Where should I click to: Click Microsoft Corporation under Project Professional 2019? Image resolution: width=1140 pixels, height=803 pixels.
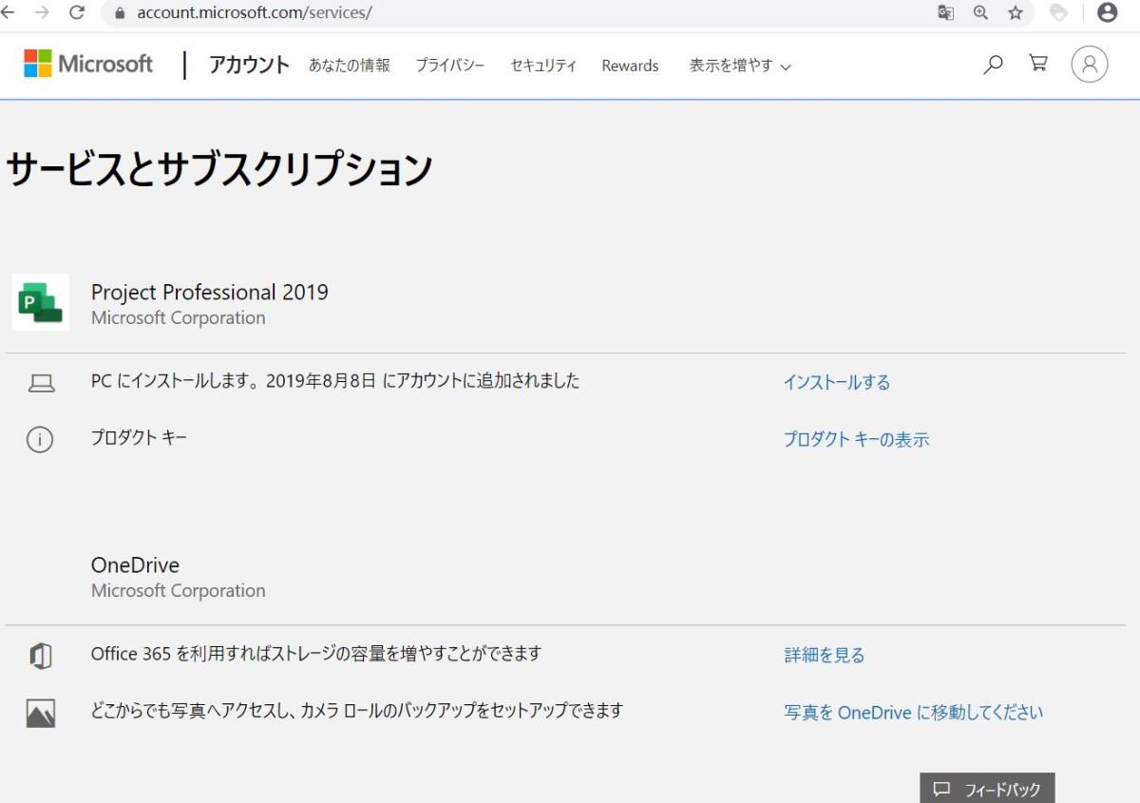click(x=179, y=318)
